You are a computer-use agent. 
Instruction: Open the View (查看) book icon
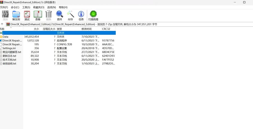[x=38, y=14]
